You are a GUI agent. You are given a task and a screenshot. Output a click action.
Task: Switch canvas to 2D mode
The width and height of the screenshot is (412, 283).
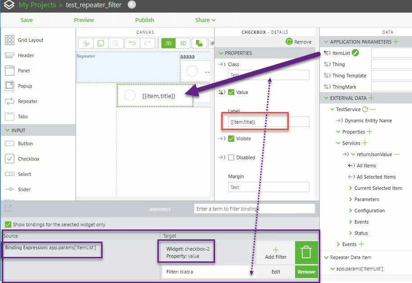pos(168,43)
